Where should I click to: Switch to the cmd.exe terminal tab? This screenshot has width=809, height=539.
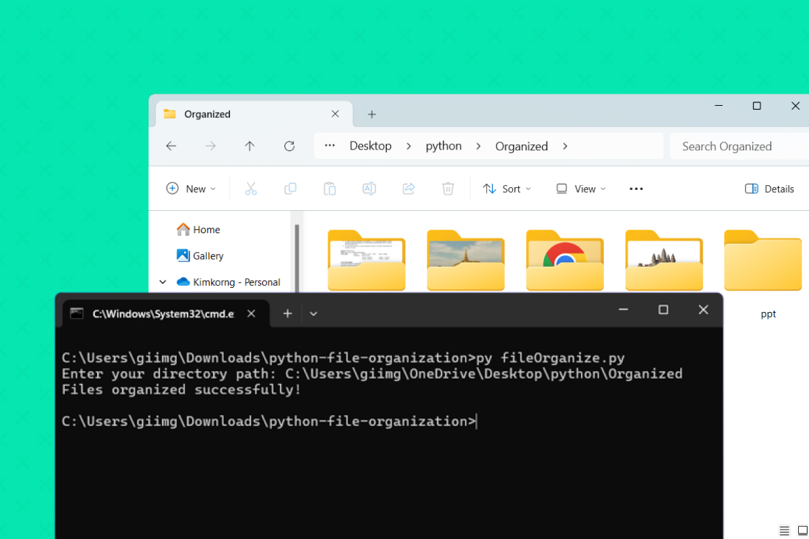163,313
